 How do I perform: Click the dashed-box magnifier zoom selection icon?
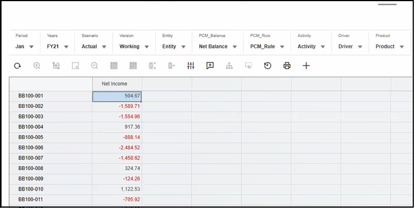[75, 66]
